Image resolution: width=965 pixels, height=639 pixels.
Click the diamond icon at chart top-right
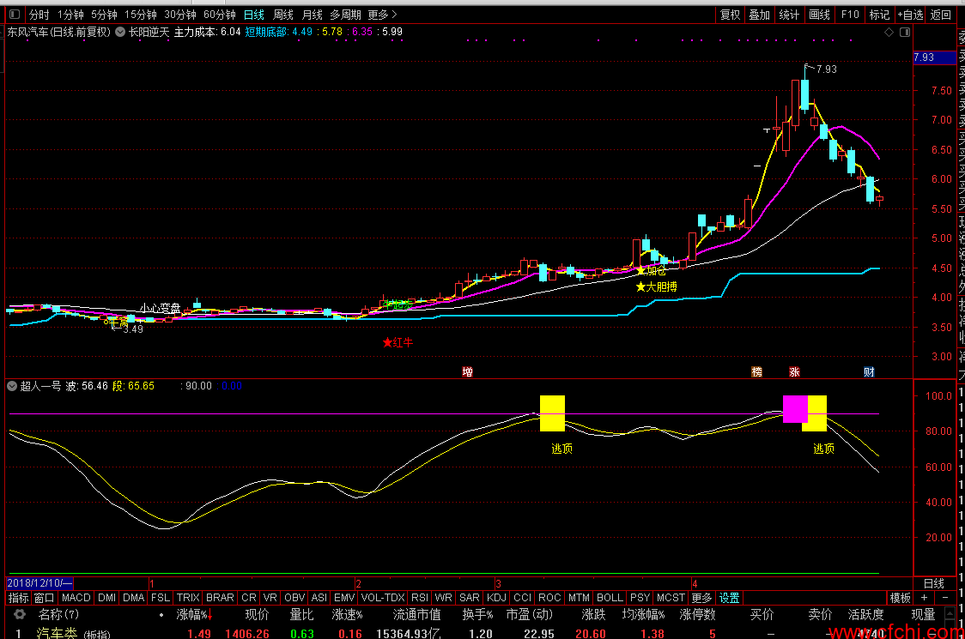point(889,32)
